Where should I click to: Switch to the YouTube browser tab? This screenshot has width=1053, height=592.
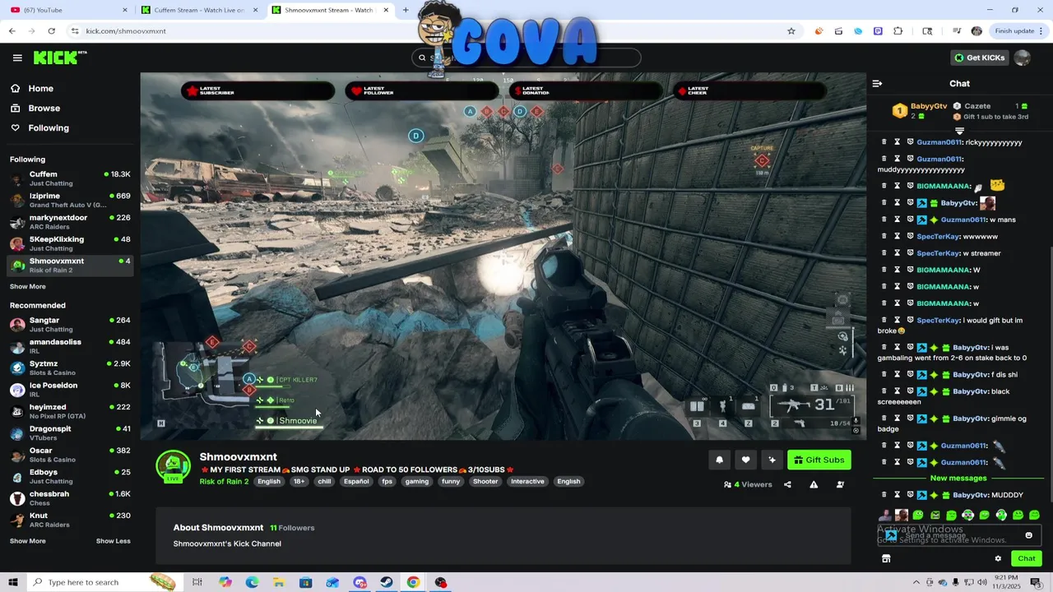tap(67, 10)
